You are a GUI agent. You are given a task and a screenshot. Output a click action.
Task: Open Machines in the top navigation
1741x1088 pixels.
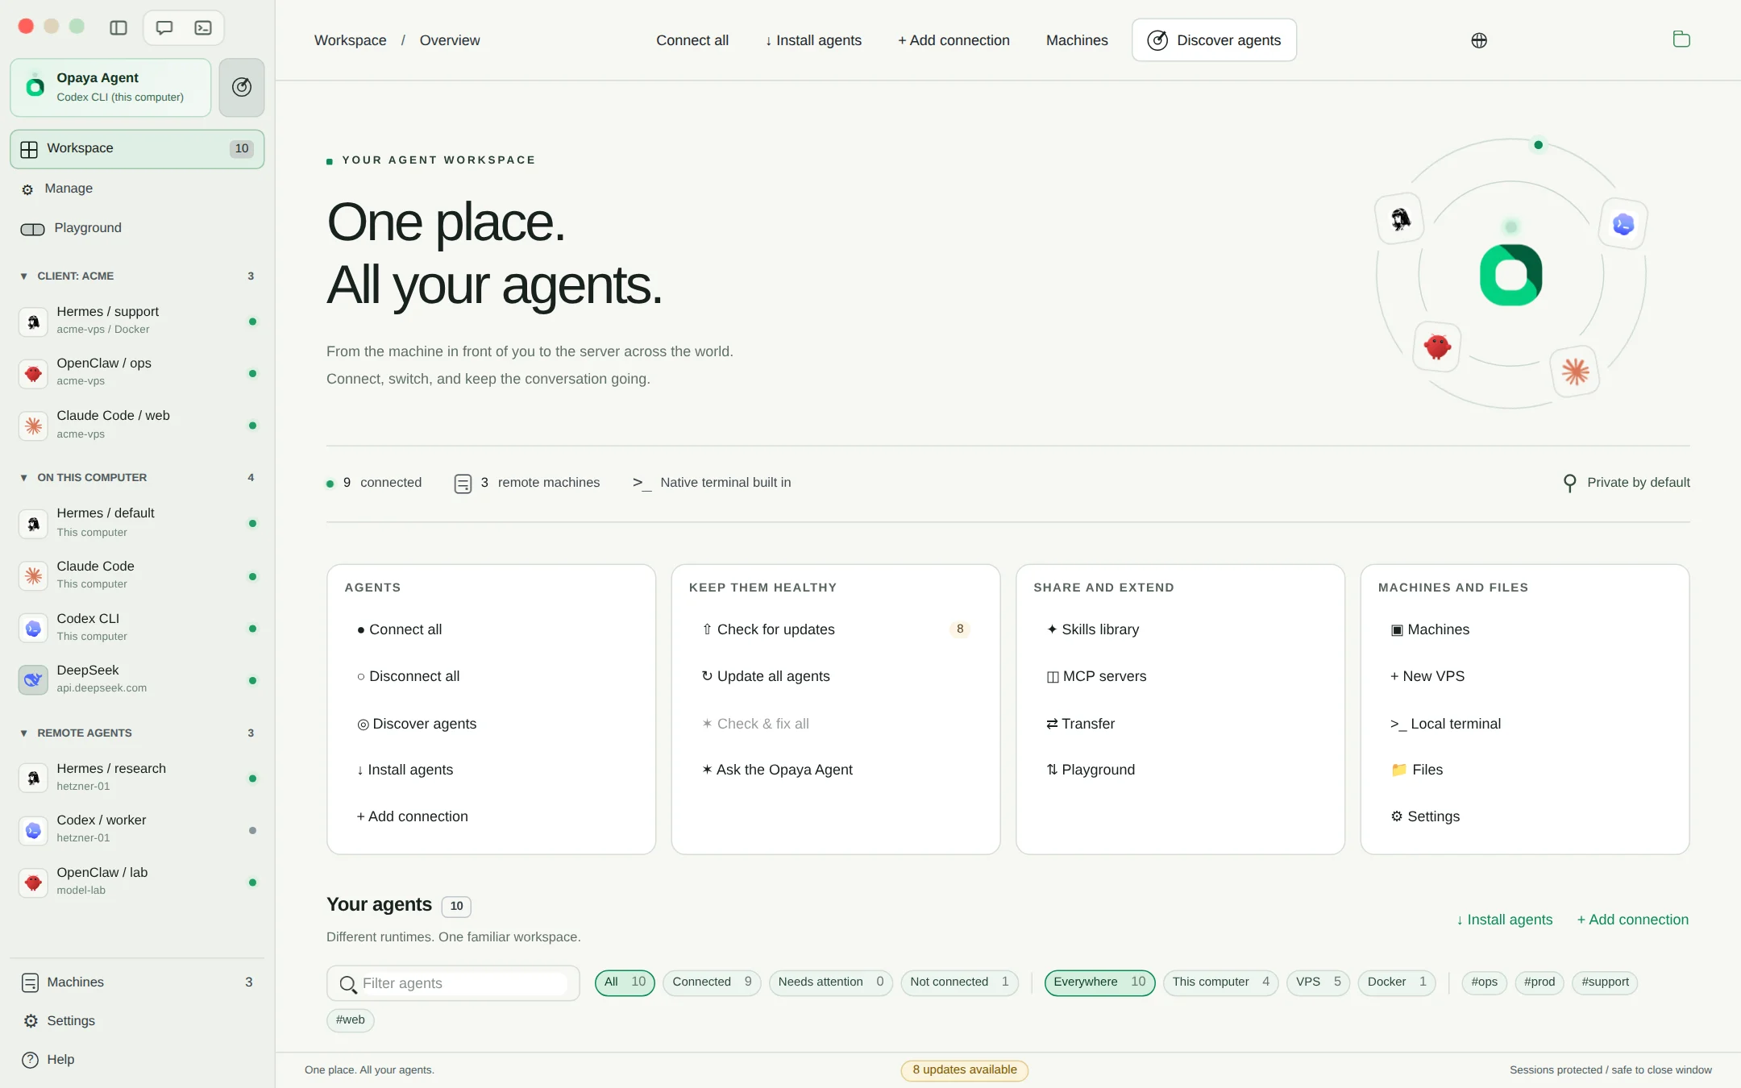click(1077, 40)
